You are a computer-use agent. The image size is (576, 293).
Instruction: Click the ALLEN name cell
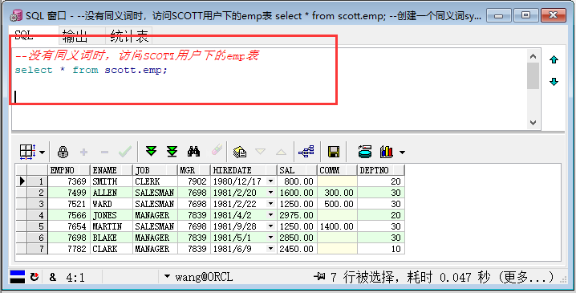click(x=112, y=193)
